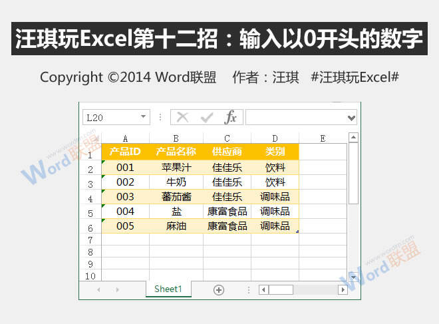Select the 麻油 cell
The width and height of the screenshot is (439, 324).
pyautogui.click(x=176, y=226)
